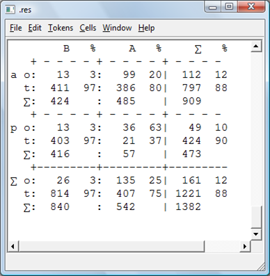This screenshot has height=276, width=270.
Task: Click the vertical scrollbar up arrow
Action: (256, 46)
